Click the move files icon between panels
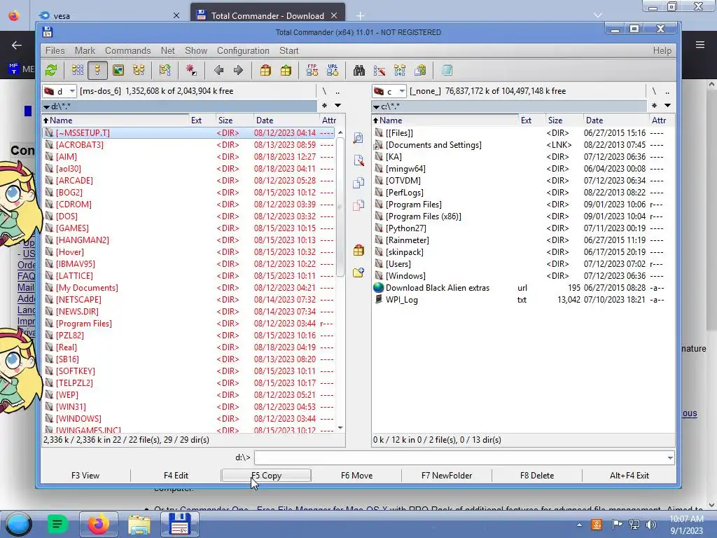717x538 pixels. pos(358,205)
